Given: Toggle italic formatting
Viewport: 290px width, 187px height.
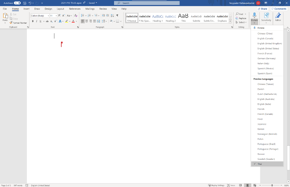Looking at the screenshot, I should [37, 21].
